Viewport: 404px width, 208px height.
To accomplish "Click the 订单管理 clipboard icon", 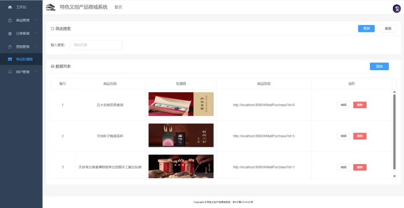I will tap(10, 33).
